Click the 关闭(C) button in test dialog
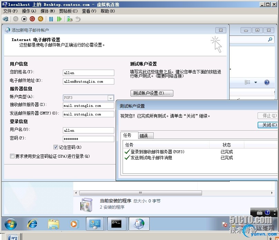The width and height of the screenshot is (279, 240). [268, 125]
